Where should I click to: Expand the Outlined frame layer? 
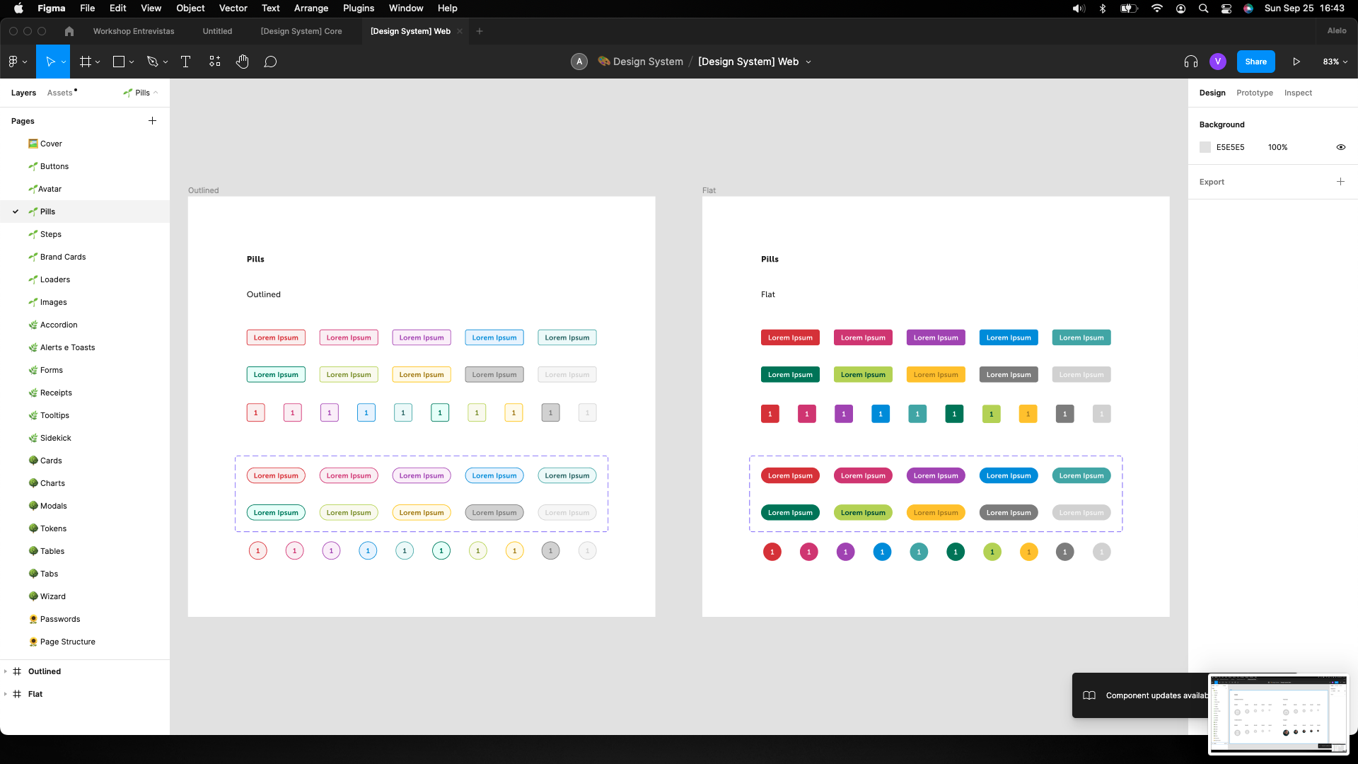[6, 671]
